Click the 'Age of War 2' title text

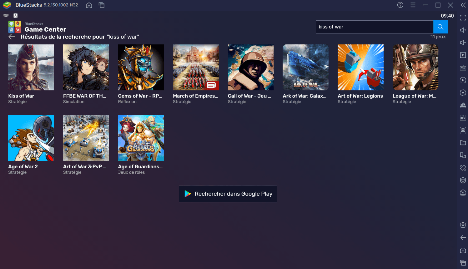coord(23,167)
